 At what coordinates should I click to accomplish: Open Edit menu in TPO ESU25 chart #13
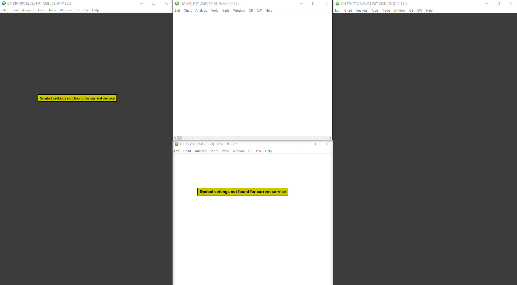[x=4, y=10]
